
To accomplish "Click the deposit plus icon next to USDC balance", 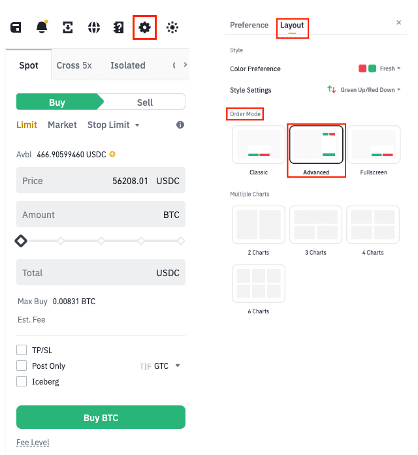I will click(x=112, y=154).
